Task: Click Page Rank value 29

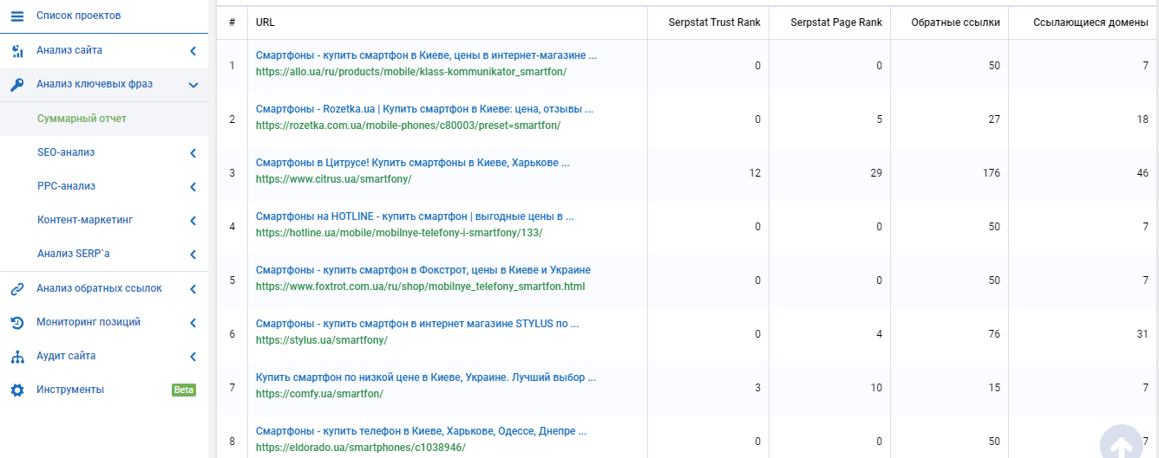Action: coord(876,173)
